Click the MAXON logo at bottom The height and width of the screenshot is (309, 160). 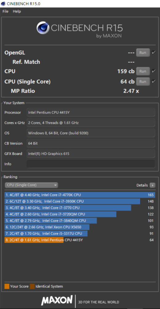tap(57, 301)
